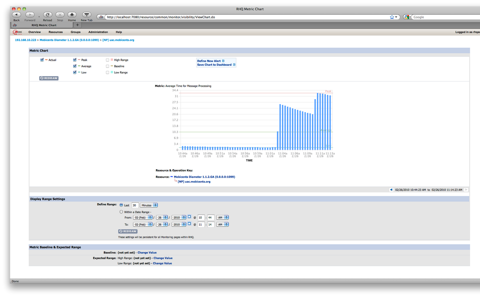Viewport: 480px width, 297px height.
Task: Go to the browser Home page
Action: [72, 15]
